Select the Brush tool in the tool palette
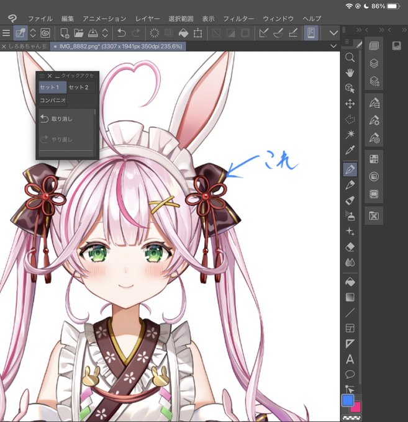The image size is (408, 422). (350, 200)
